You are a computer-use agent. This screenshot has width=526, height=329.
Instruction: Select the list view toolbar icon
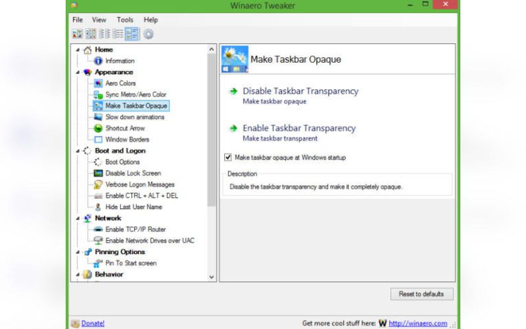pyautogui.click(x=105, y=34)
